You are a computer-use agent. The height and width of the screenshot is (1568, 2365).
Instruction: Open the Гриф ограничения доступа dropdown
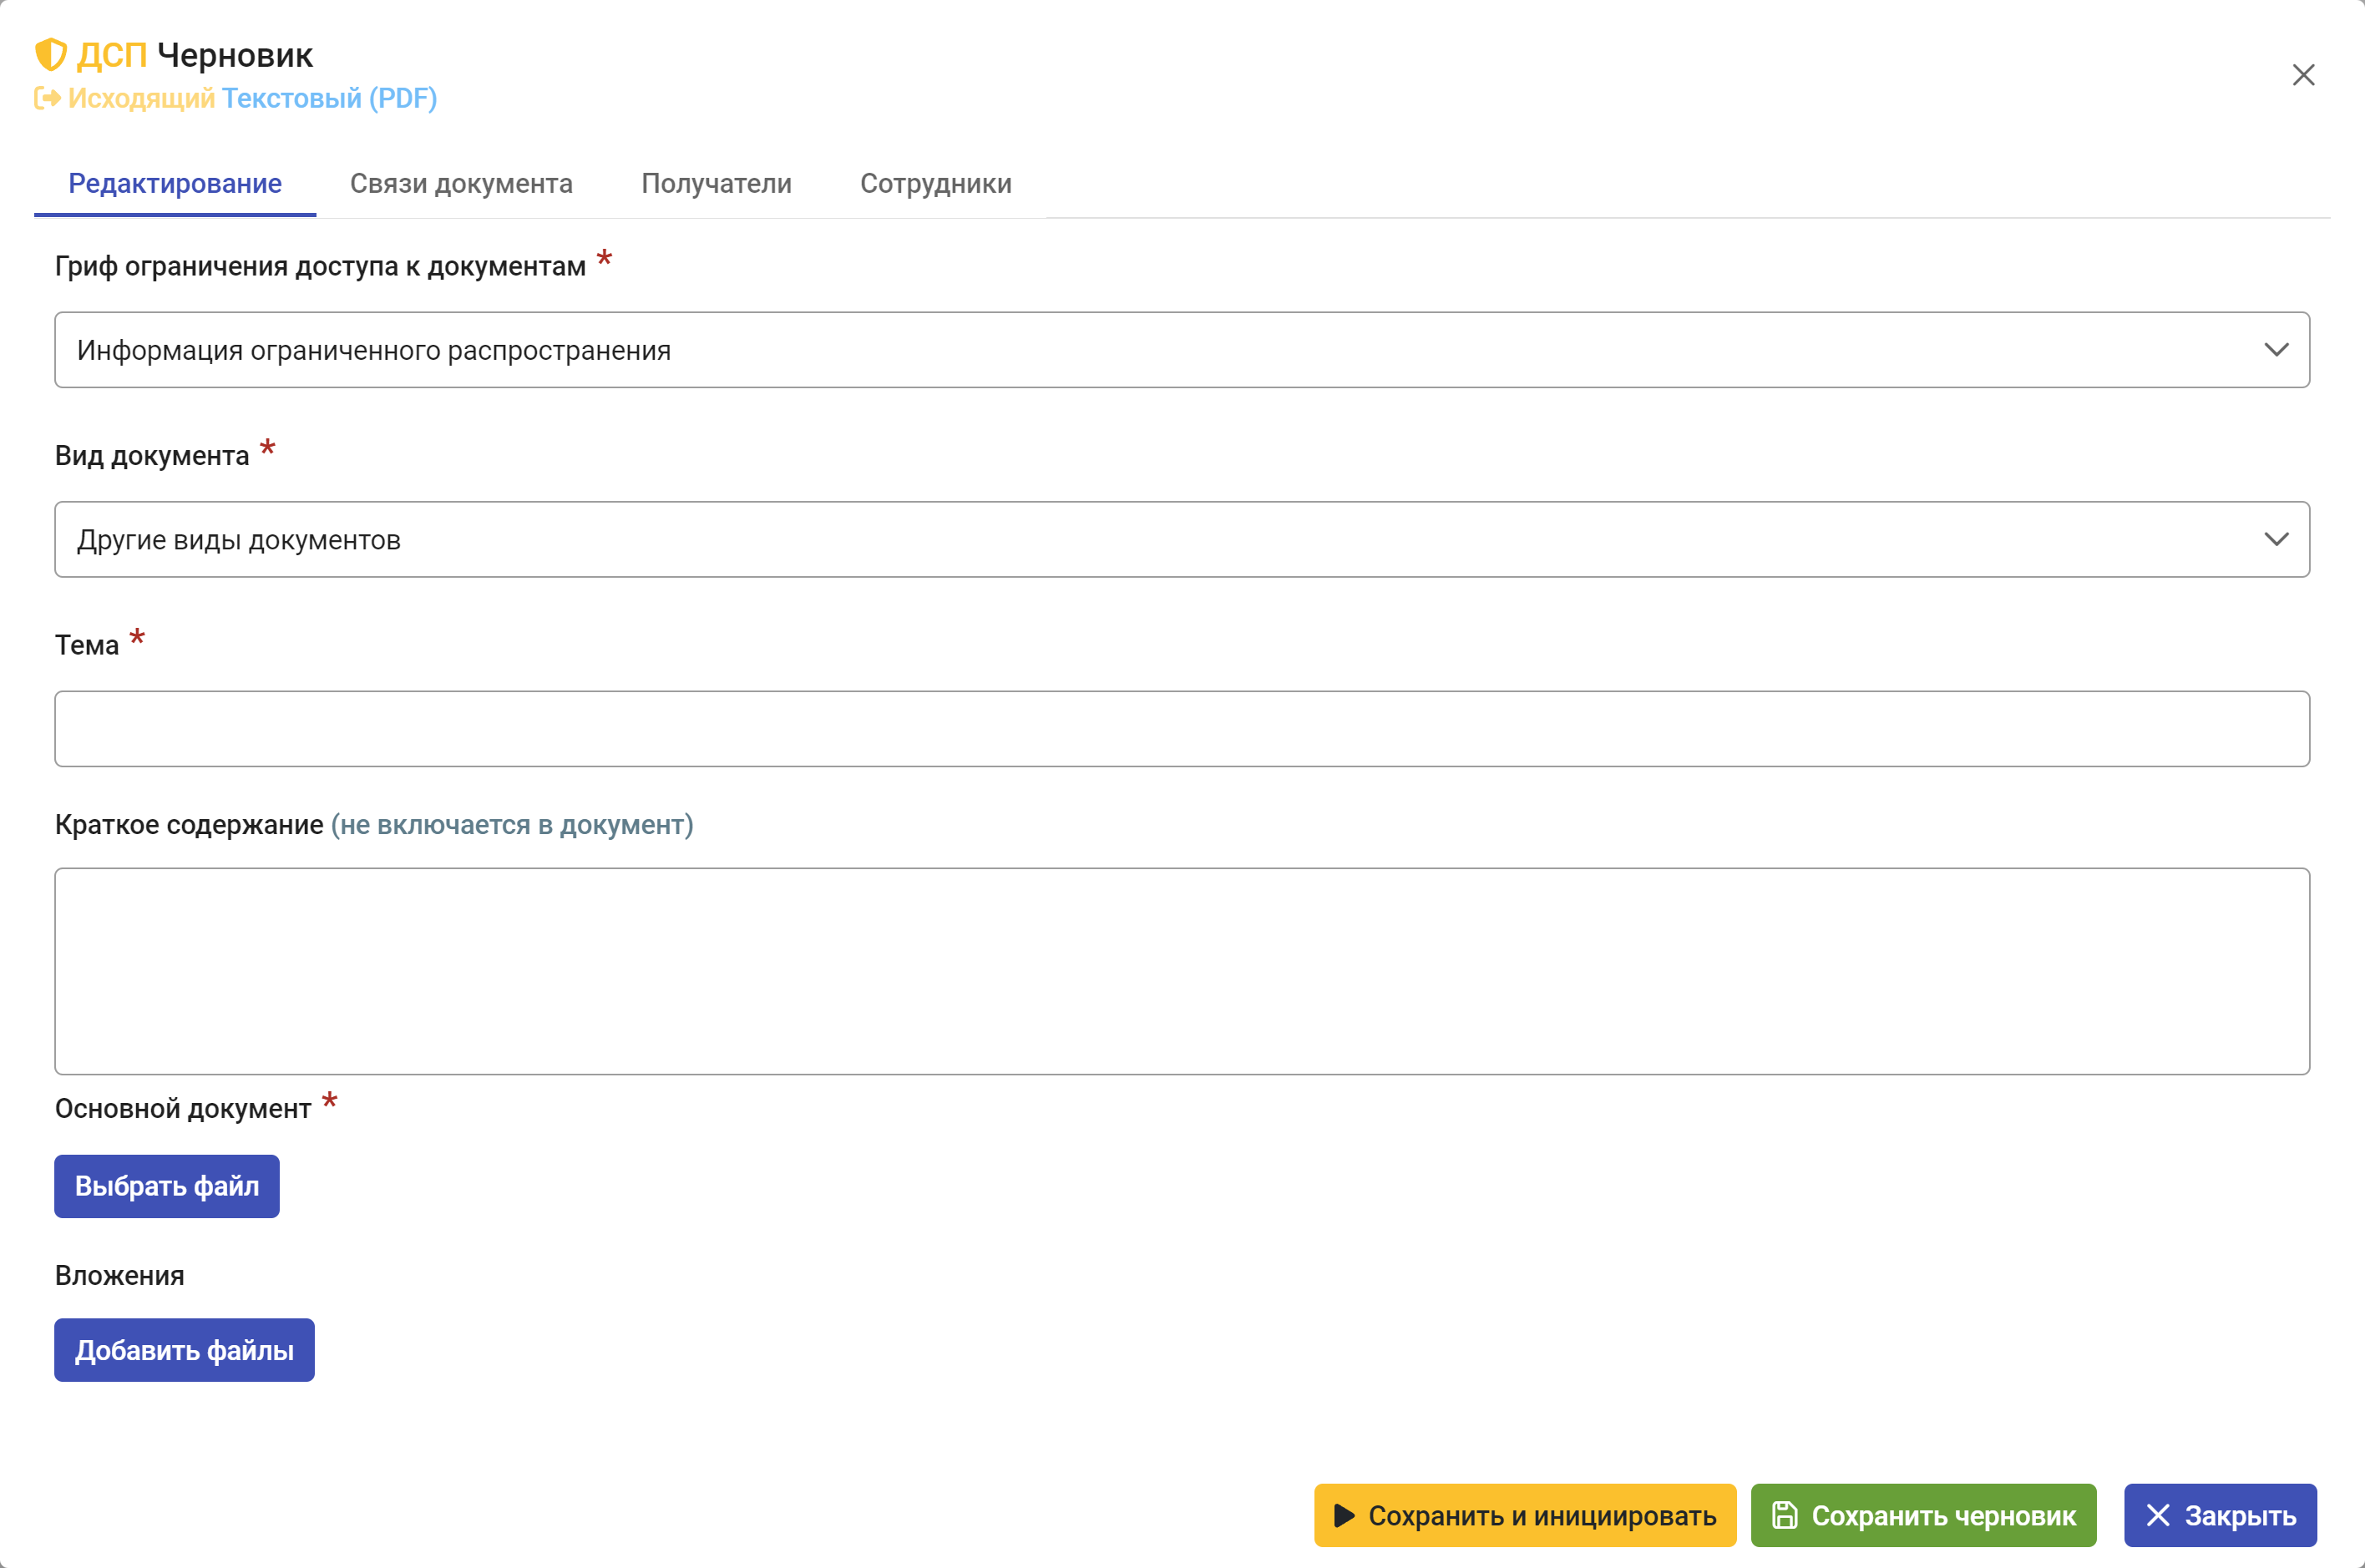coord(1182,350)
